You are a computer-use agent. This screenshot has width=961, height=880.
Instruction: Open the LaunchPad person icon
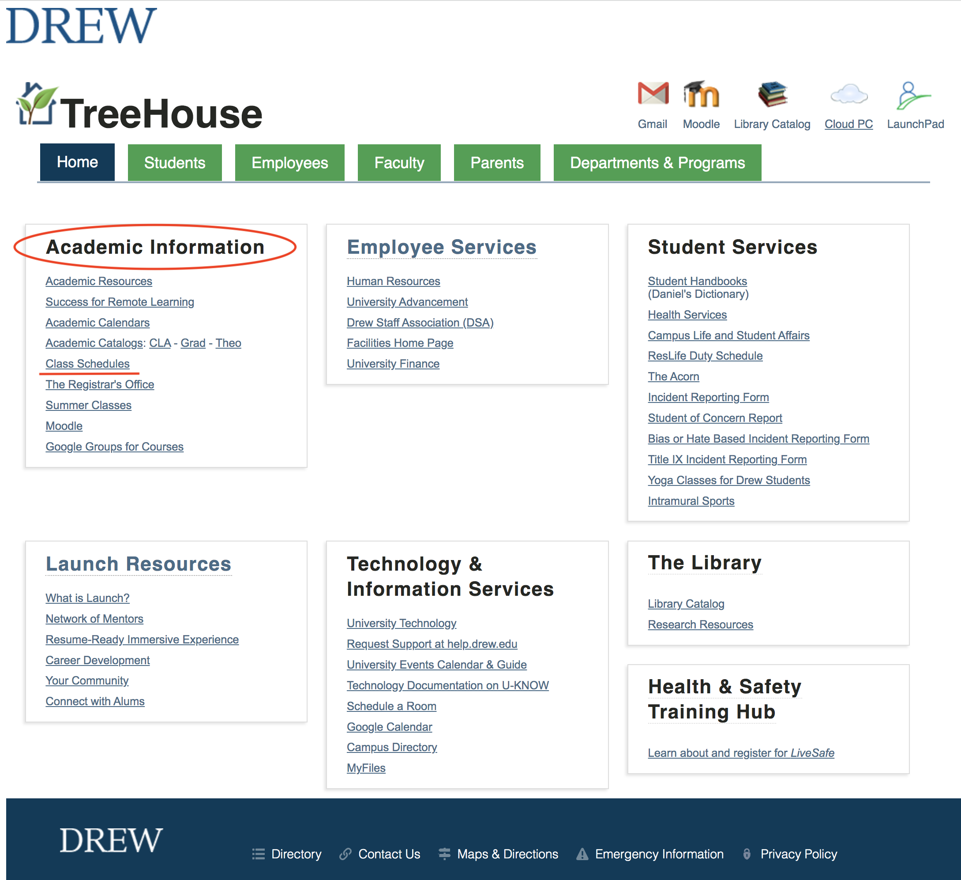coord(913,95)
